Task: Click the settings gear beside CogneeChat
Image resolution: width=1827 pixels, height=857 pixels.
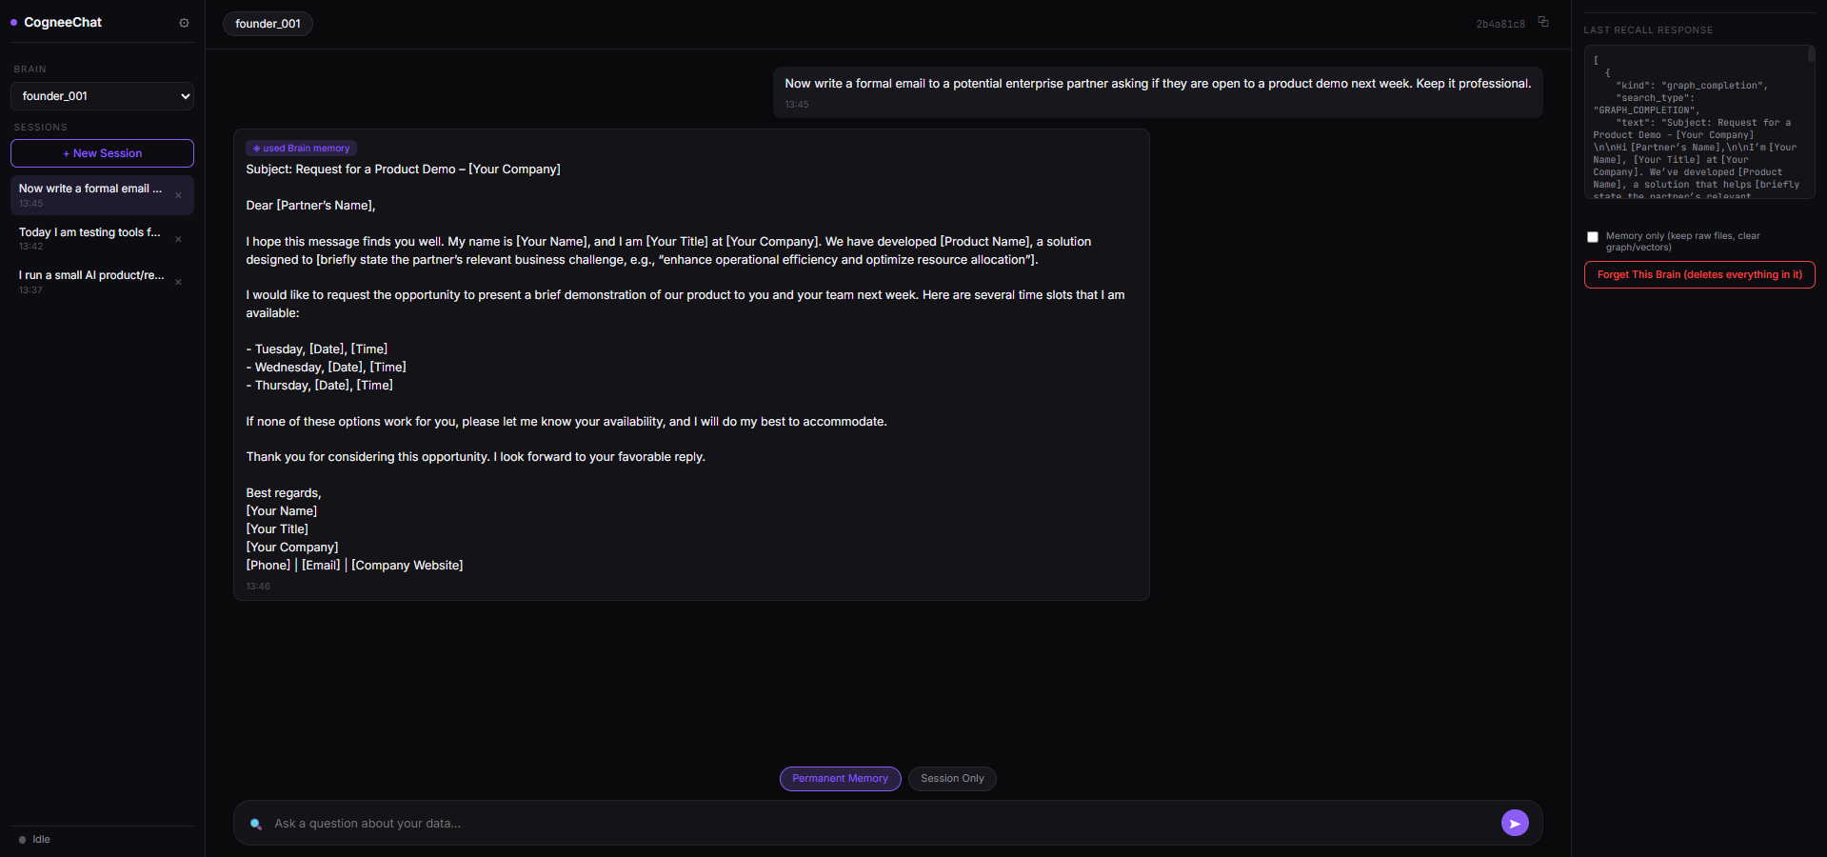Action: tap(184, 23)
